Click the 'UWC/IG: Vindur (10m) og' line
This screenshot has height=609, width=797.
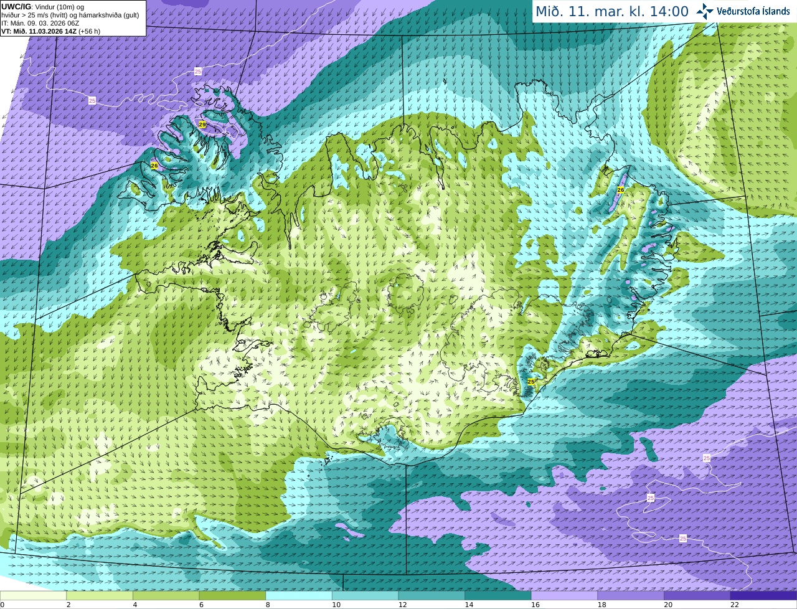[43, 6]
